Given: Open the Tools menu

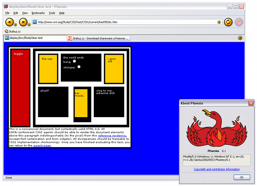Looking at the screenshot, I should [52, 13].
